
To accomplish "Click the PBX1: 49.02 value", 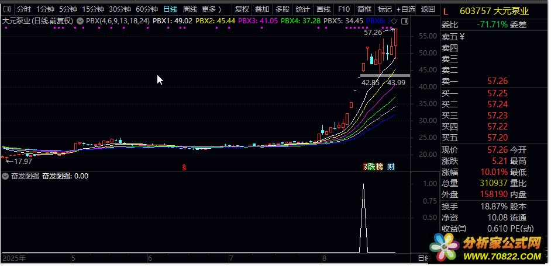I will pos(173,21).
